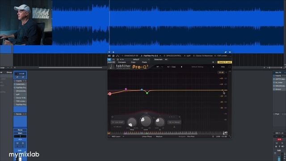Open the None input selector
Screen dimensions: 286x161
[x=20, y=130]
